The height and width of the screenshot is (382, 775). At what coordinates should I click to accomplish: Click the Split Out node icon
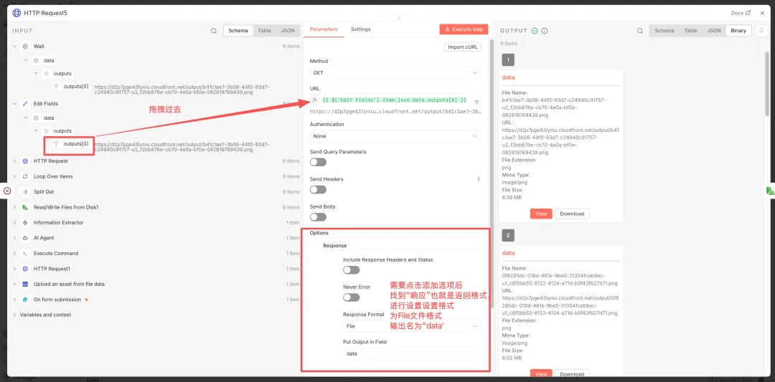(25, 191)
